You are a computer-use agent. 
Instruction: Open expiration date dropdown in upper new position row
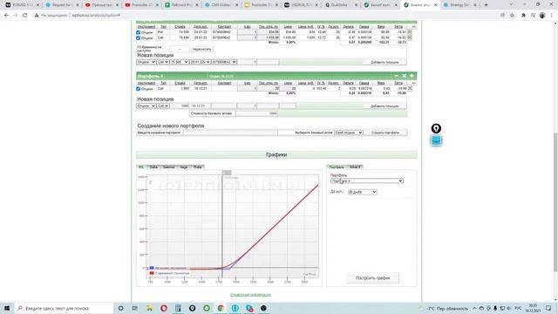click(x=201, y=62)
